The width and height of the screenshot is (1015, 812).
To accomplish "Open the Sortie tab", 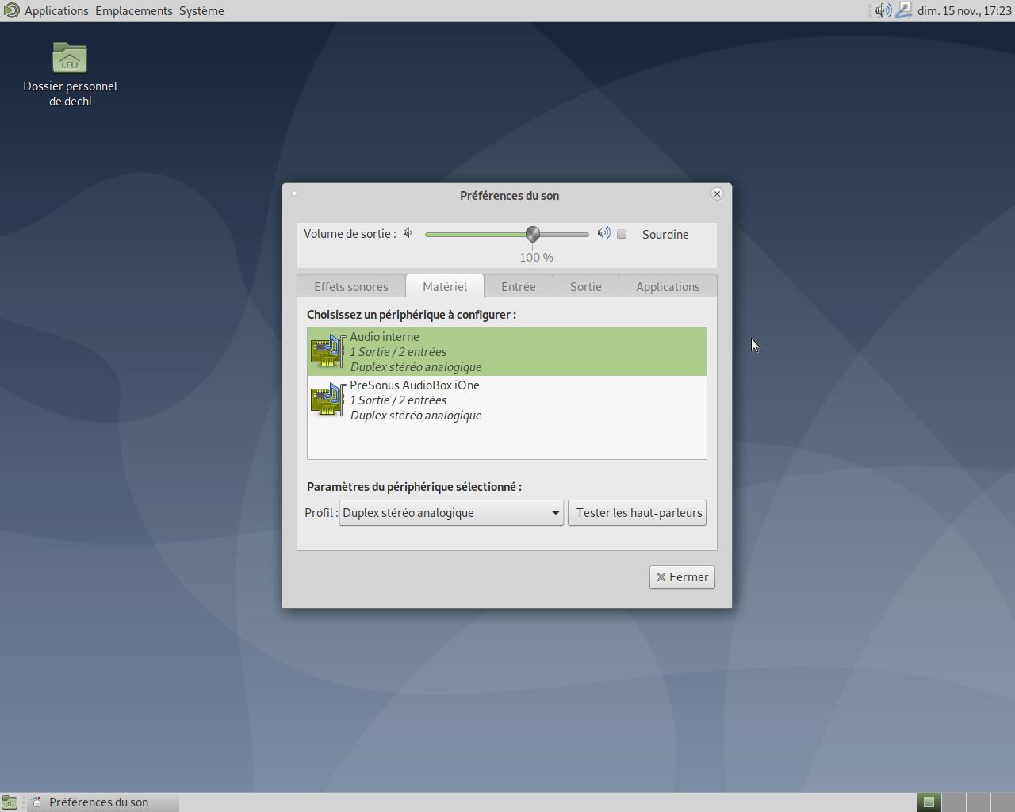I will click(586, 287).
